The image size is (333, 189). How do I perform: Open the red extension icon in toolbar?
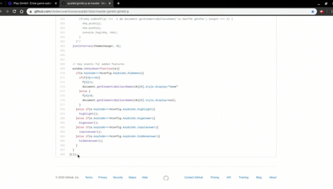coord(322,12)
